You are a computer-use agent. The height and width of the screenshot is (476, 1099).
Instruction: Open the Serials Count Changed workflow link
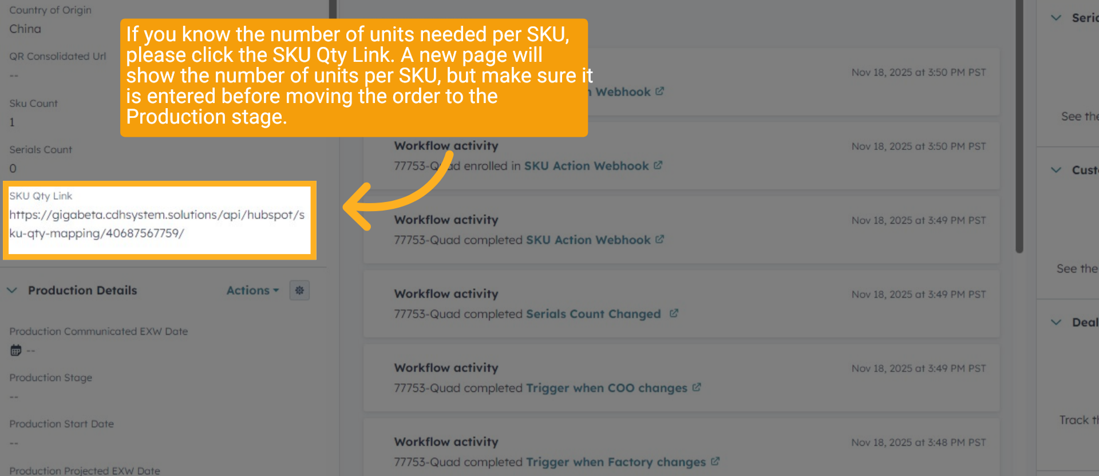click(x=593, y=314)
